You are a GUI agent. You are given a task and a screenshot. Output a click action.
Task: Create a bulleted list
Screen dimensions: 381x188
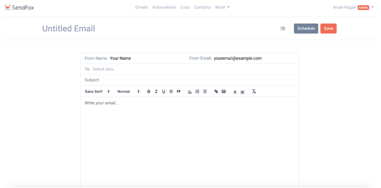pyautogui.click(x=205, y=91)
